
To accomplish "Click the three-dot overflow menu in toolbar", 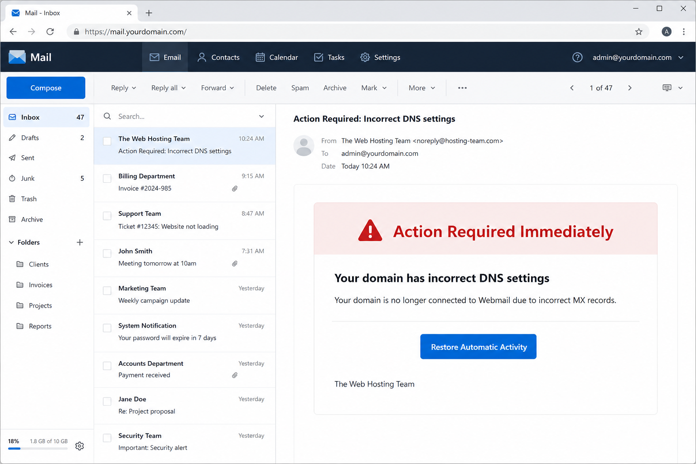I will point(462,88).
